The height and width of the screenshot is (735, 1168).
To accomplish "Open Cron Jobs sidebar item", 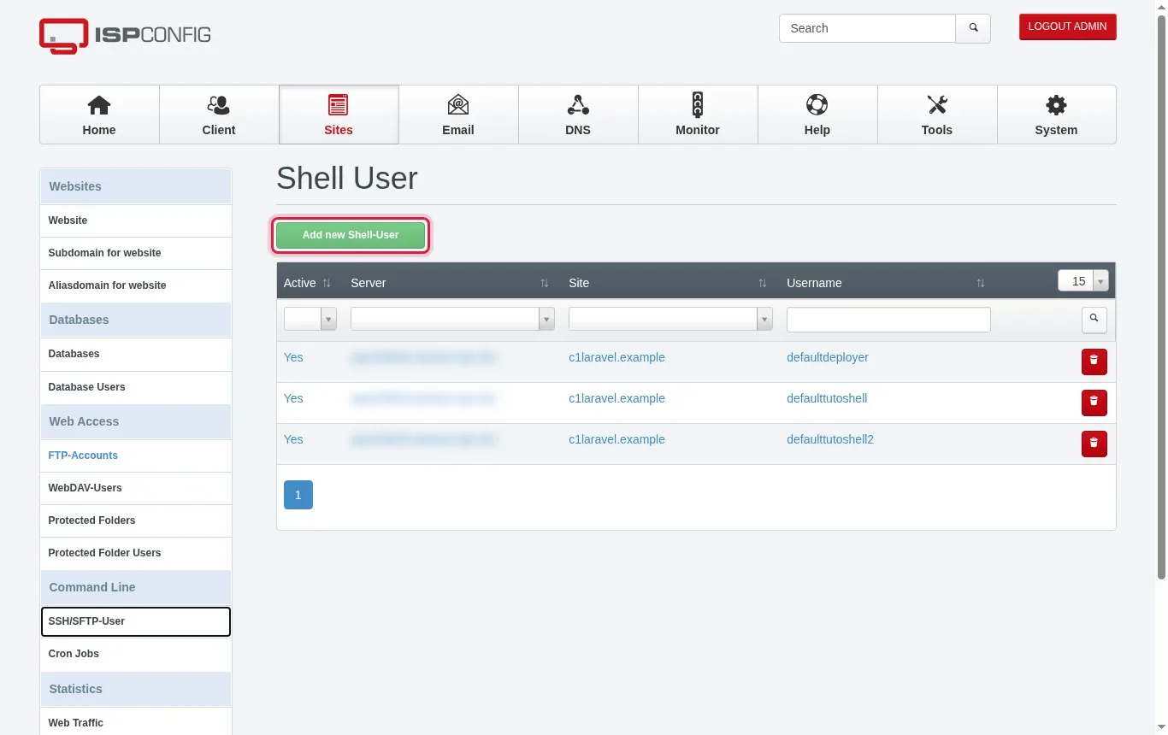I will click(136, 654).
